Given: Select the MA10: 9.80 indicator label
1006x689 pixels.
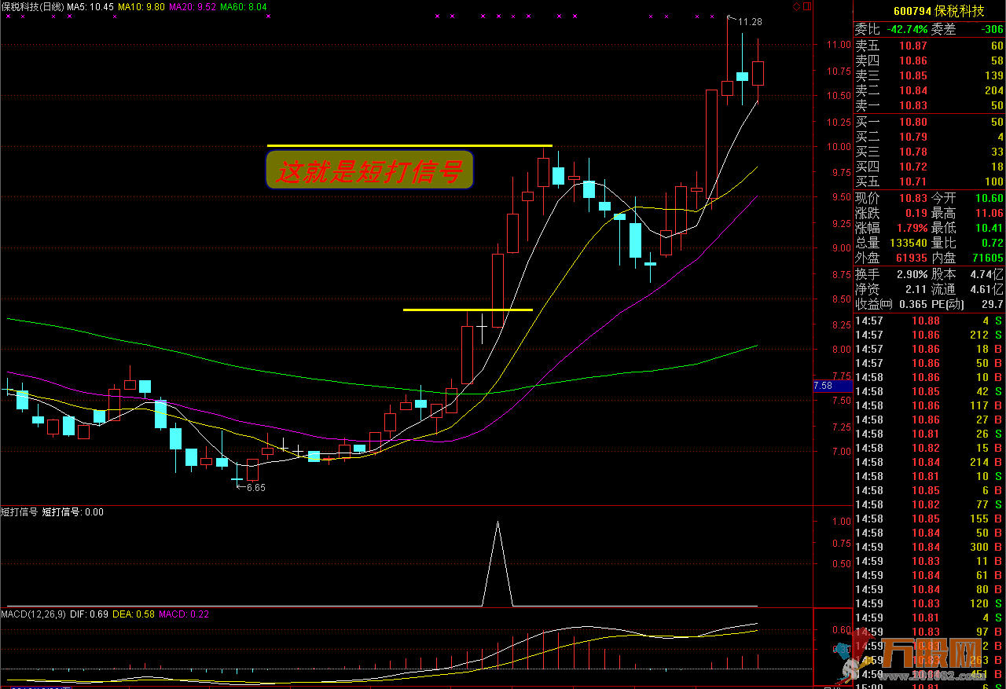Looking at the screenshot, I should (x=141, y=6).
